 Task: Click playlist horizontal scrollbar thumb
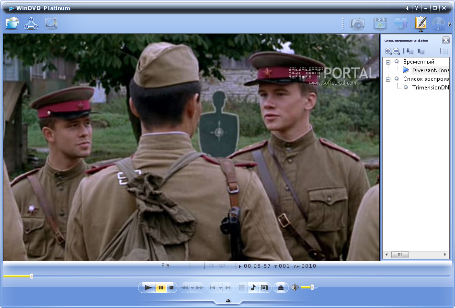pos(400,254)
